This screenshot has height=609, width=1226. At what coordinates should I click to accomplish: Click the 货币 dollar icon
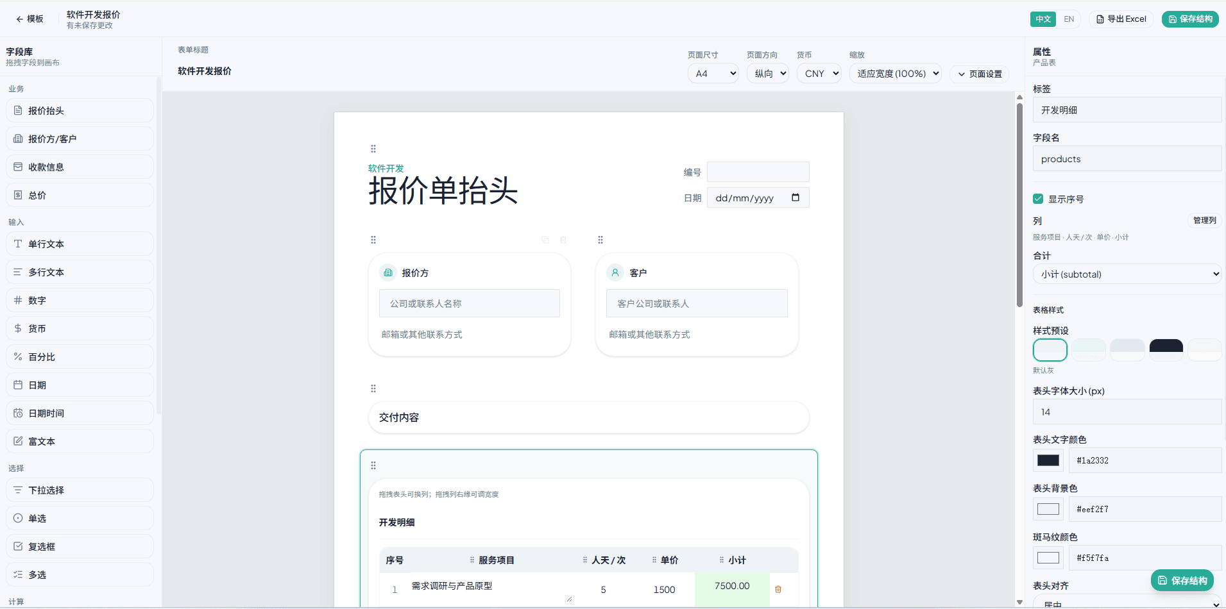coord(18,328)
